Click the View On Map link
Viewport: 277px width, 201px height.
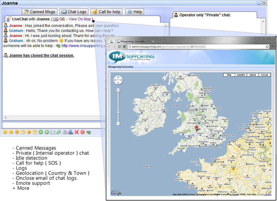(80, 19)
